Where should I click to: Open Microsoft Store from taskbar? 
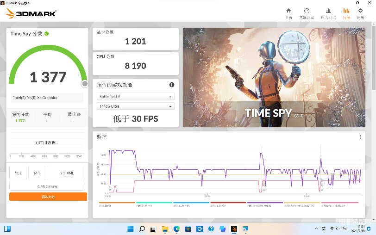pos(188,229)
